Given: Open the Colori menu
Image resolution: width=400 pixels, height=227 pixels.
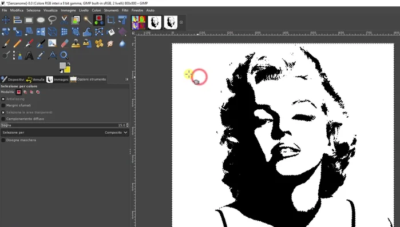Looking at the screenshot, I should (x=96, y=10).
